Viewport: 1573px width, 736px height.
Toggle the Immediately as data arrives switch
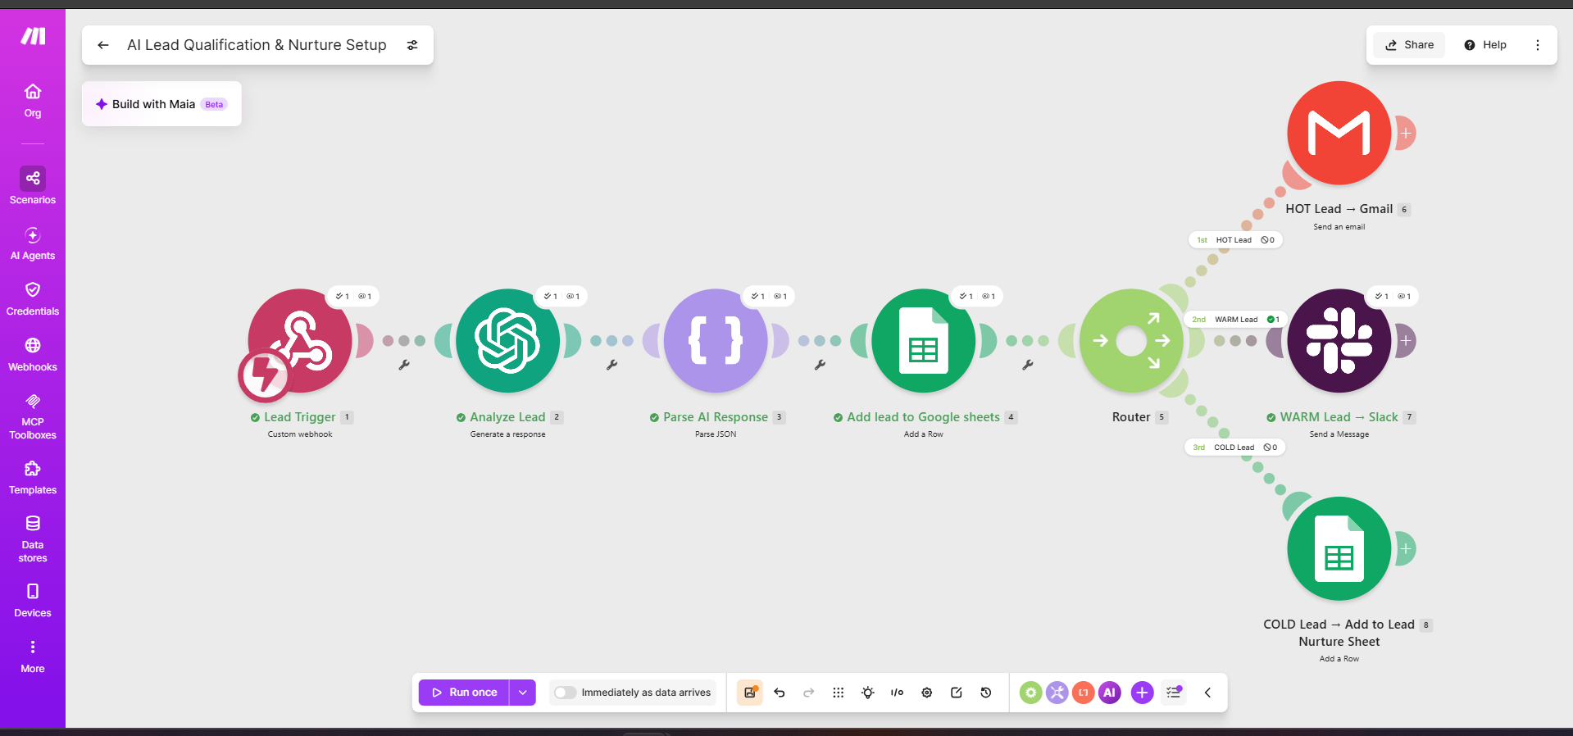click(x=565, y=693)
